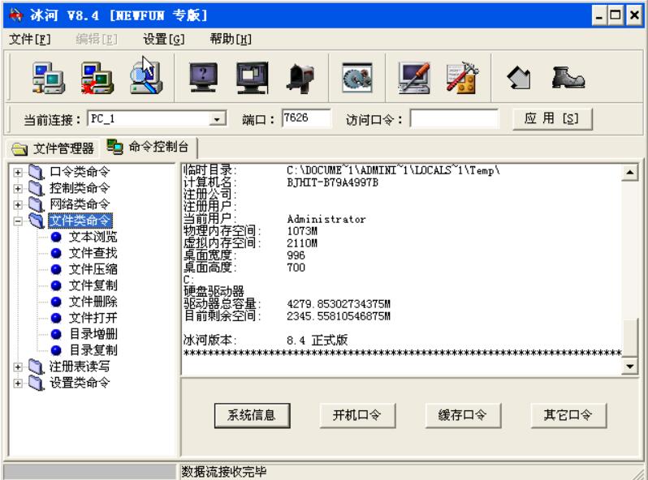Screen dimensions: 648x480
Task: Click the 网络类命令 folder icon
Action: tap(37, 204)
